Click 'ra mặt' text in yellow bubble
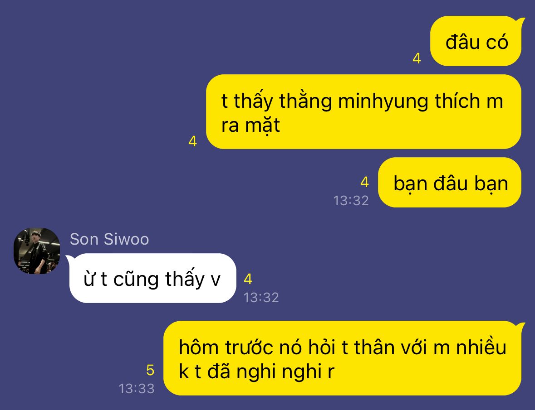The width and height of the screenshot is (535, 410). click(x=250, y=125)
